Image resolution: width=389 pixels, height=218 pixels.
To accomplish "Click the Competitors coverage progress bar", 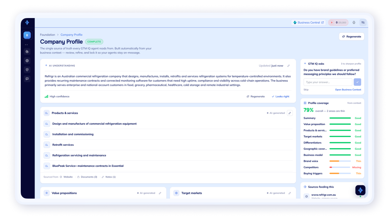I will [340, 167].
